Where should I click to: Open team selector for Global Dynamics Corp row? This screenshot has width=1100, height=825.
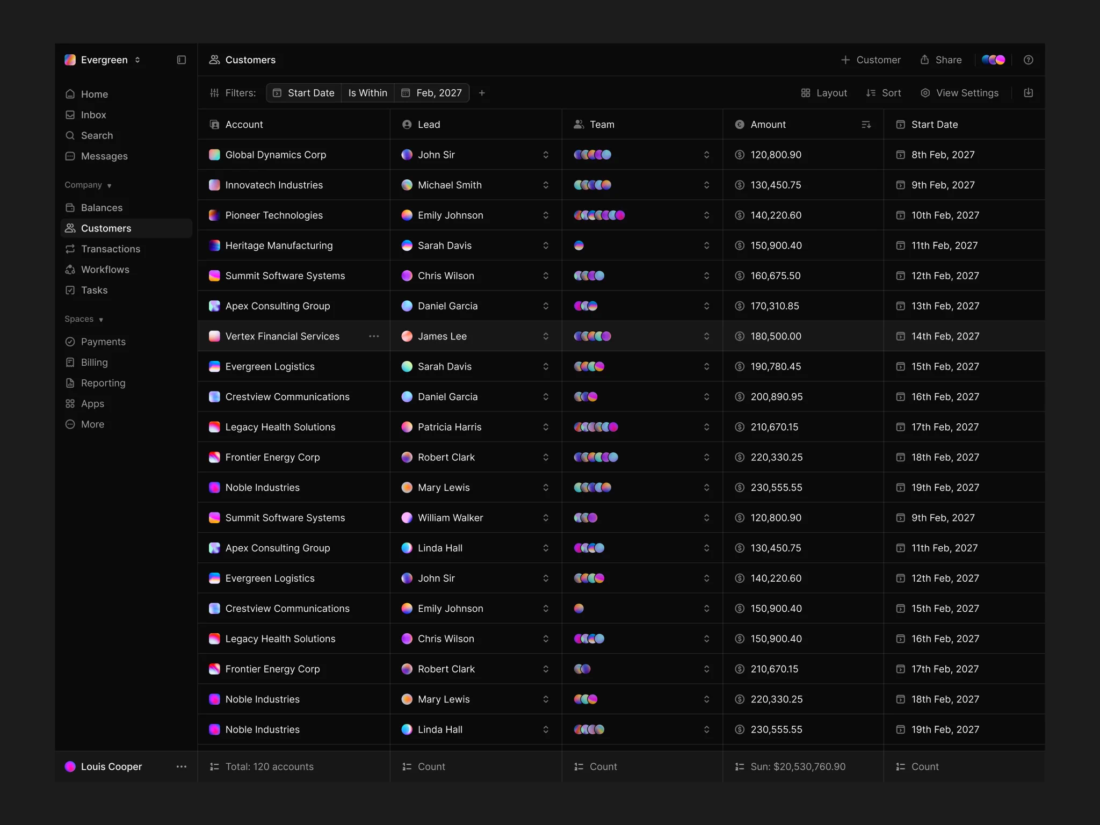pyautogui.click(x=706, y=155)
